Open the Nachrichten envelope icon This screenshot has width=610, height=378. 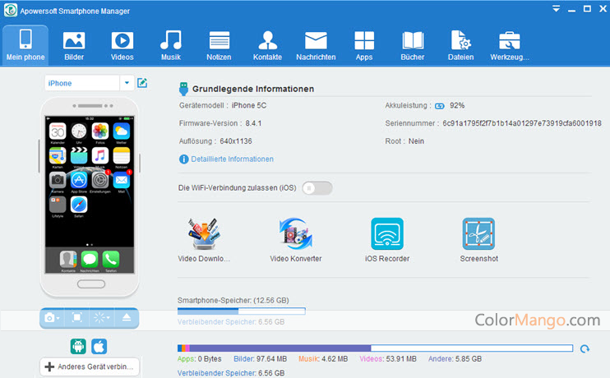[x=316, y=41]
